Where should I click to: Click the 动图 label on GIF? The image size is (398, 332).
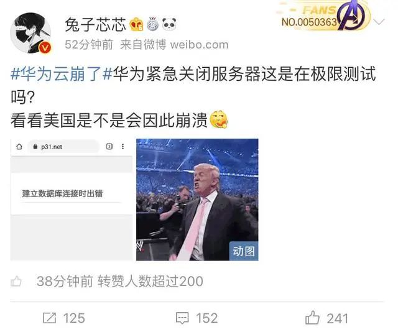click(x=244, y=251)
